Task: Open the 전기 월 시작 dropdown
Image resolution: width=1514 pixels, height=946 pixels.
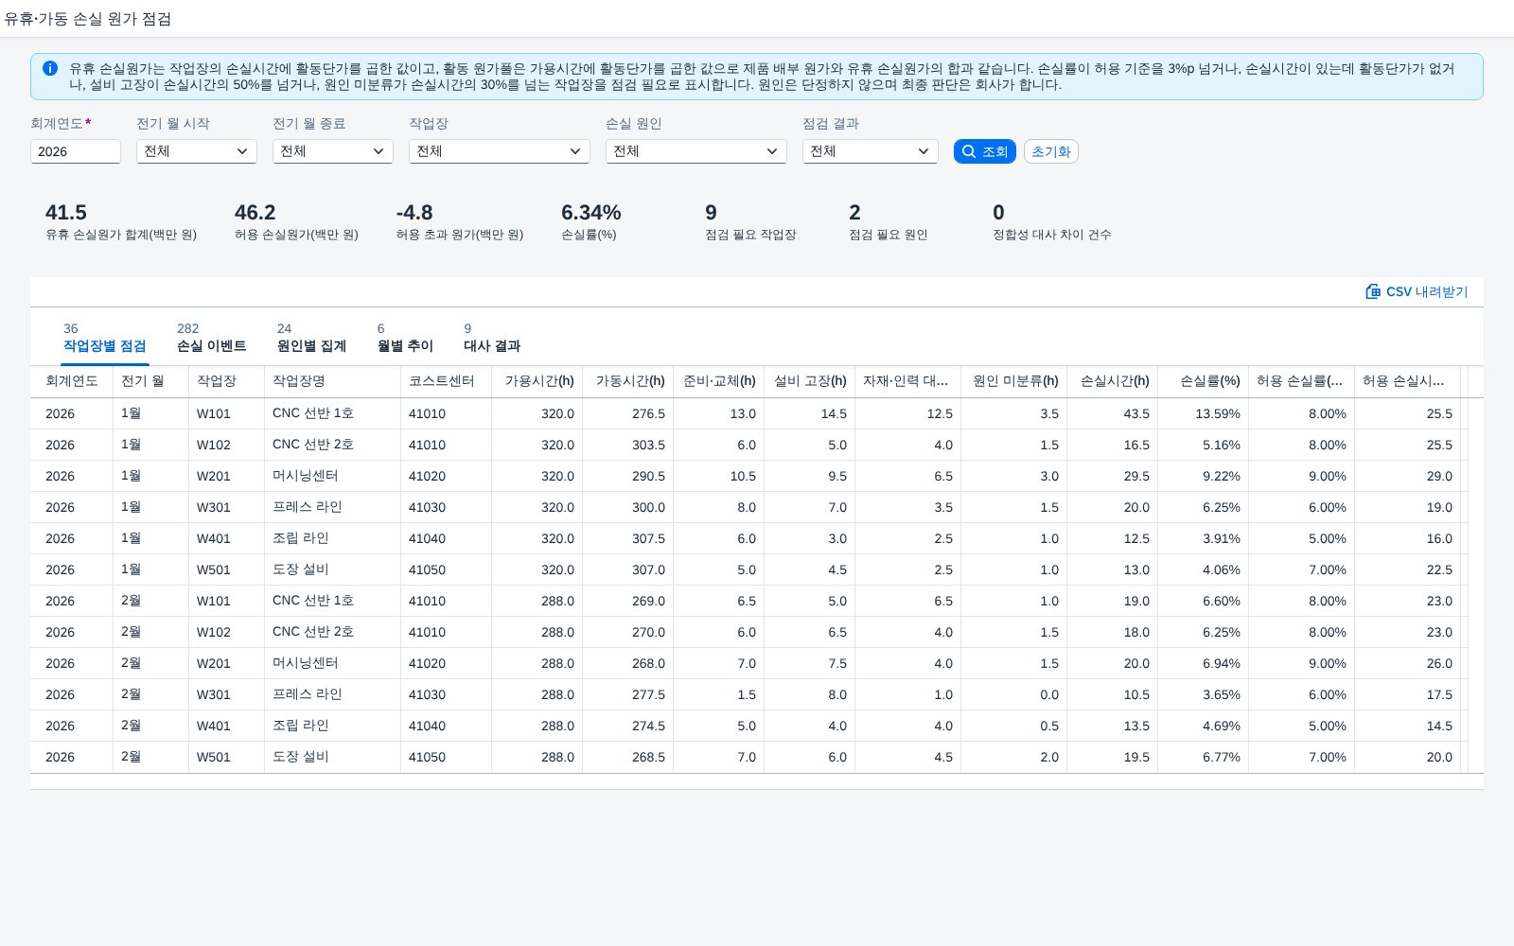Action: coord(197,151)
